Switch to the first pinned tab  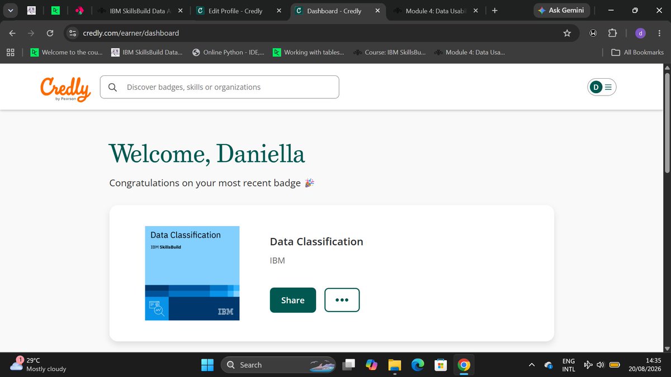32,11
